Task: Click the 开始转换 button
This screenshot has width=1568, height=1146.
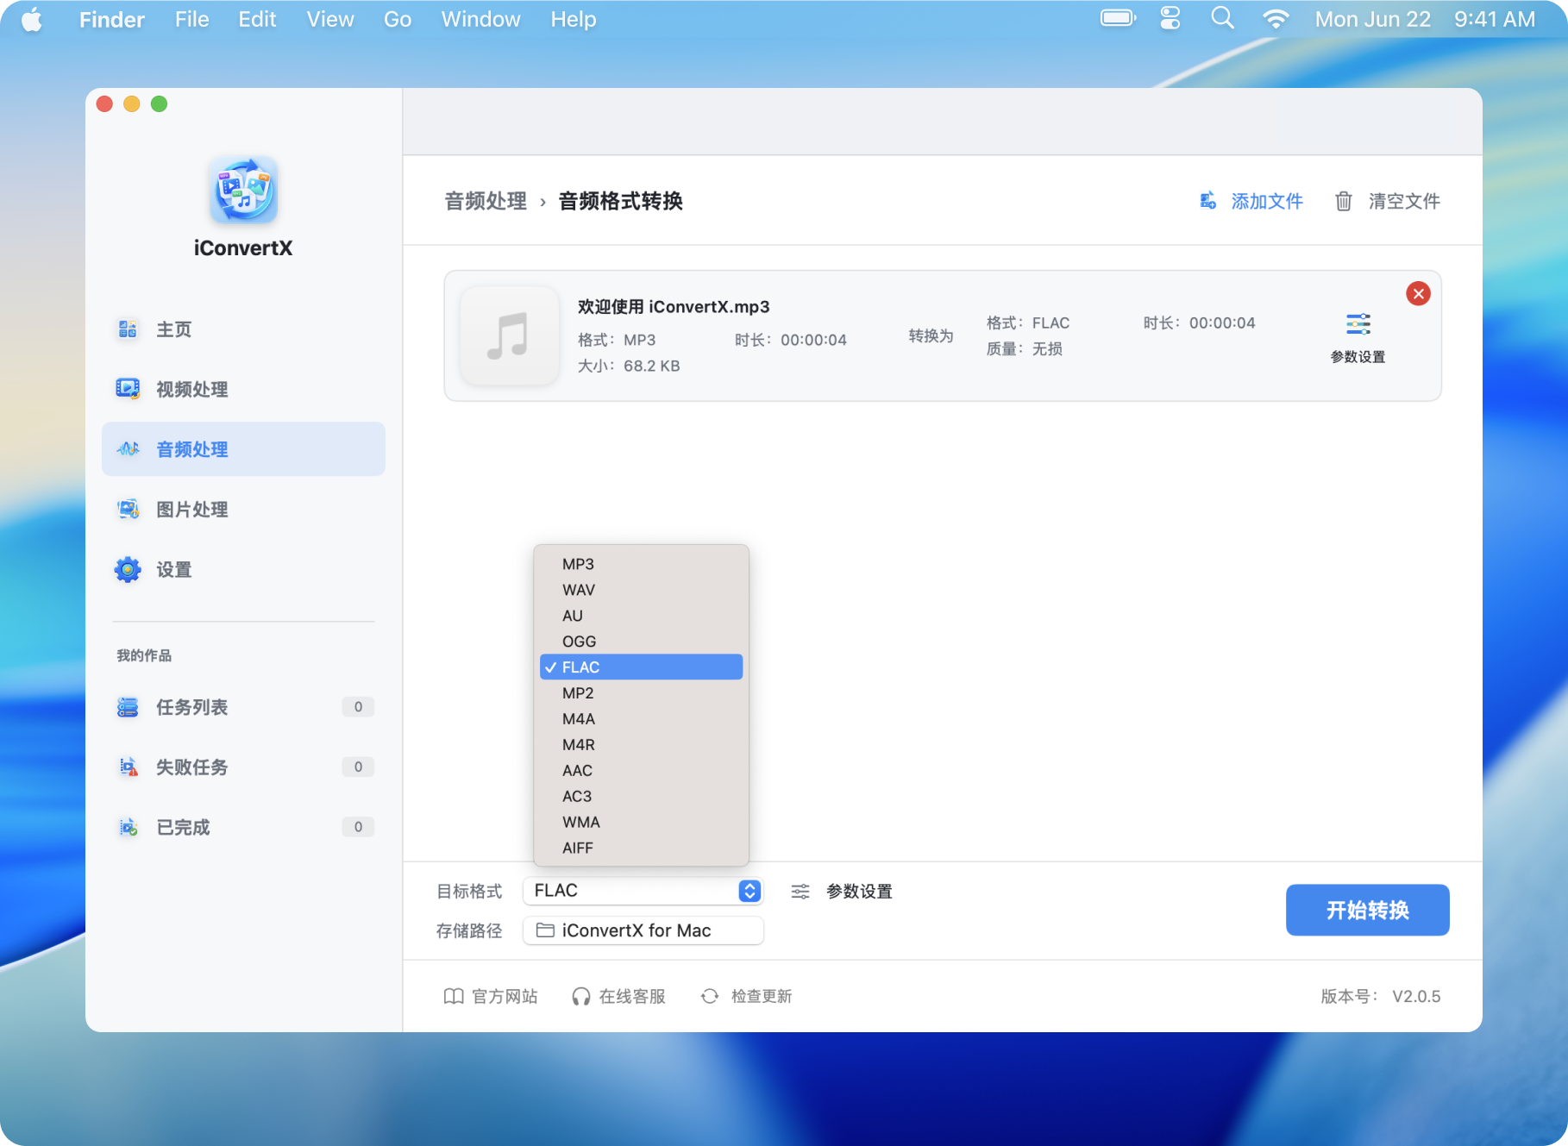Action: (x=1368, y=910)
